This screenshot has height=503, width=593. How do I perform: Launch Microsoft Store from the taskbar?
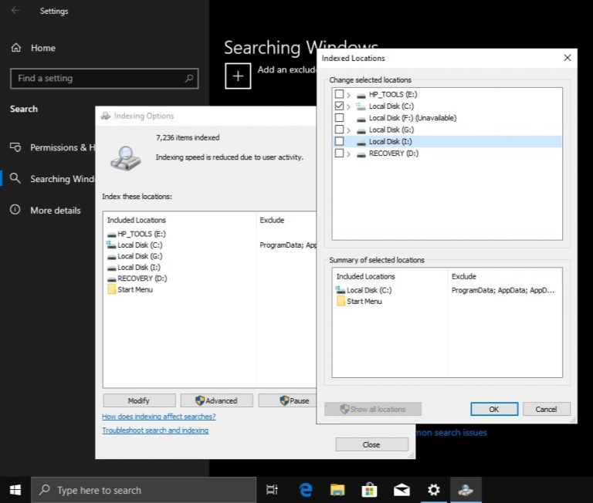370,489
